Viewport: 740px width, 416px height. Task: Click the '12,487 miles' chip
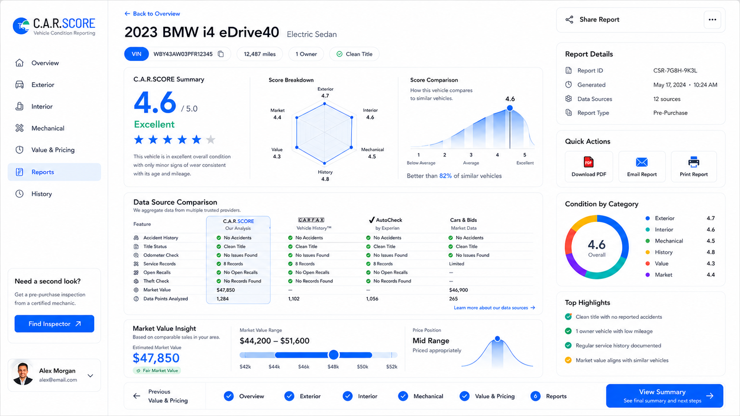click(260, 54)
